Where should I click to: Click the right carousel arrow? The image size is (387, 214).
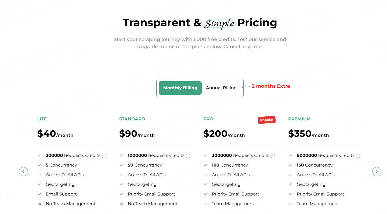(x=377, y=172)
